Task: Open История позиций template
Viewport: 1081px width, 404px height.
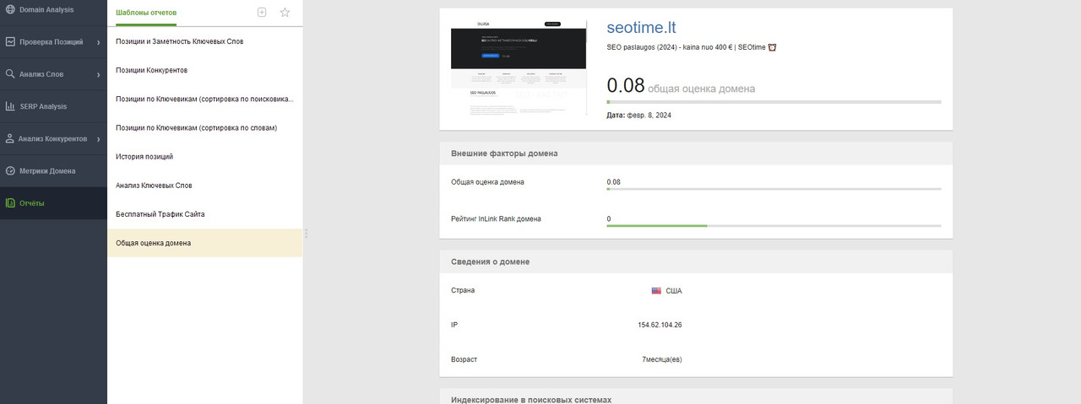Action: (x=204, y=156)
